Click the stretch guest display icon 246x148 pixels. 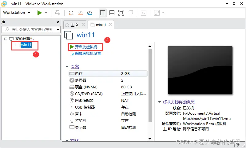click(157, 13)
